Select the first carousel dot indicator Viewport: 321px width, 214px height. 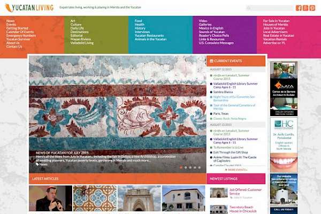click(x=181, y=167)
